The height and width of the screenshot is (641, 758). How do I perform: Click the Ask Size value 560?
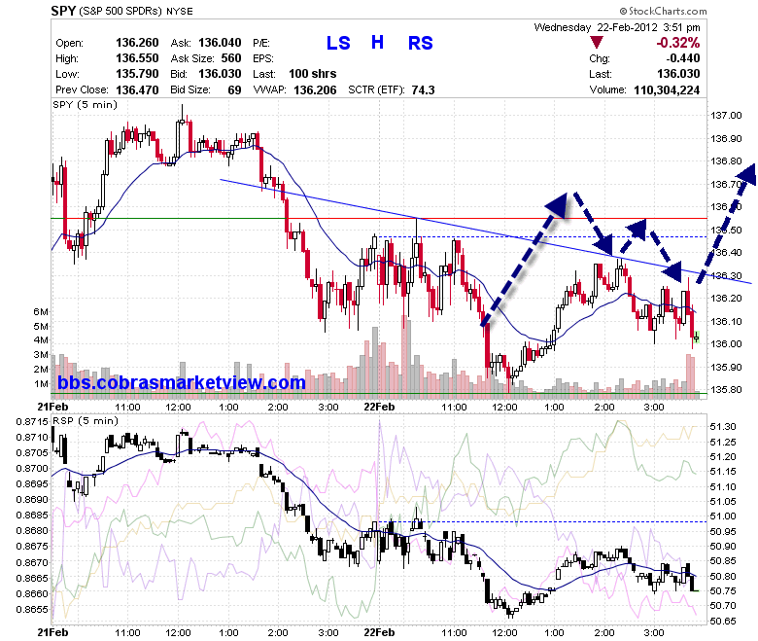point(231,58)
